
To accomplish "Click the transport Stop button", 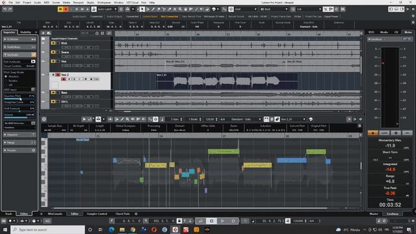I will click(x=211, y=221).
